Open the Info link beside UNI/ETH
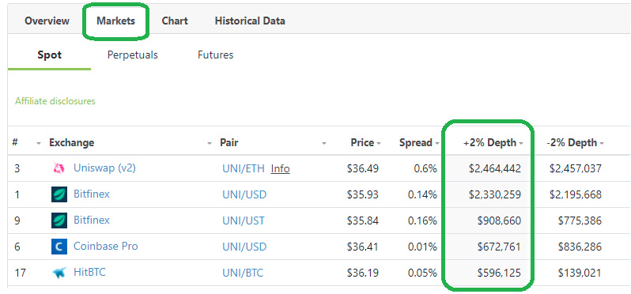The height and width of the screenshot is (294, 631). coord(280,169)
